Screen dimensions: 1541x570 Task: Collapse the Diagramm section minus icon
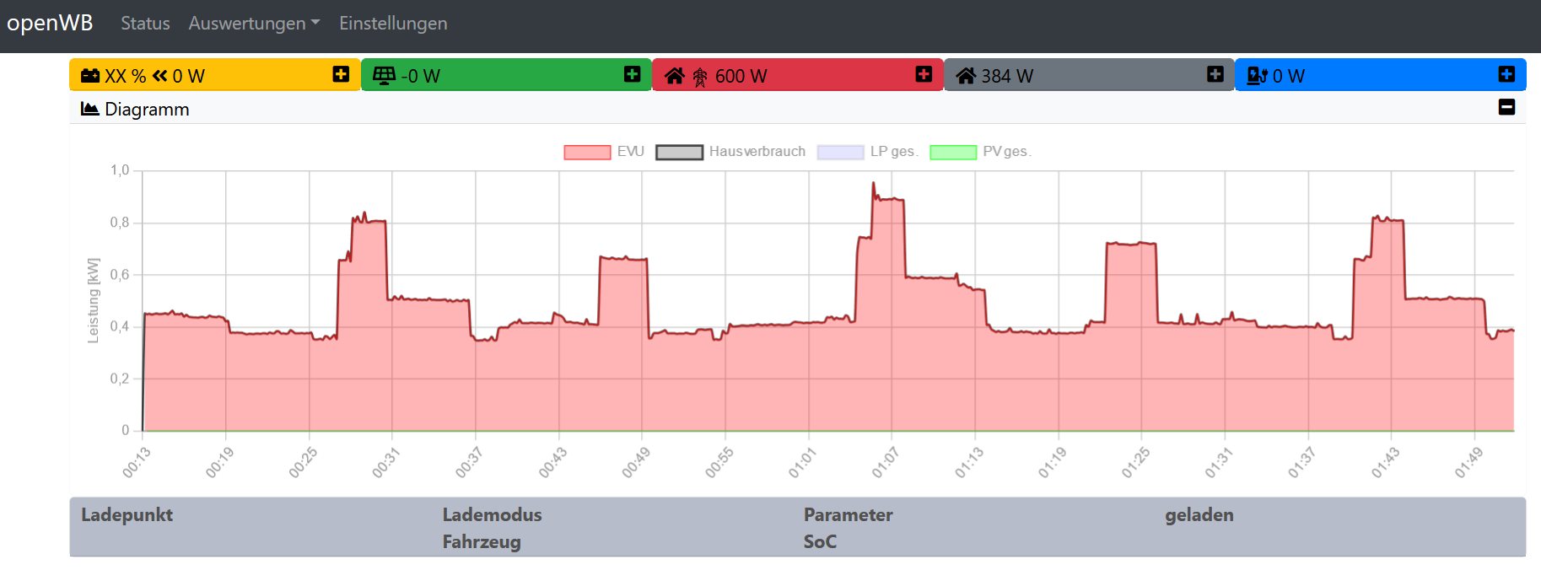pyautogui.click(x=1506, y=107)
